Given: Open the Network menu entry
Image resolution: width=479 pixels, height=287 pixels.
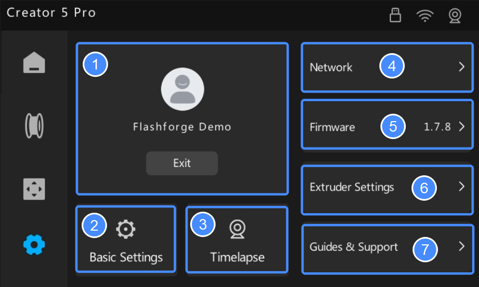Looking at the screenshot, I should (x=387, y=67).
